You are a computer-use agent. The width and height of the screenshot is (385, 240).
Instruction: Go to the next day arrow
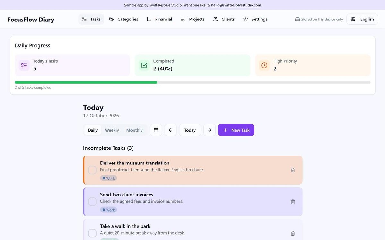210,130
